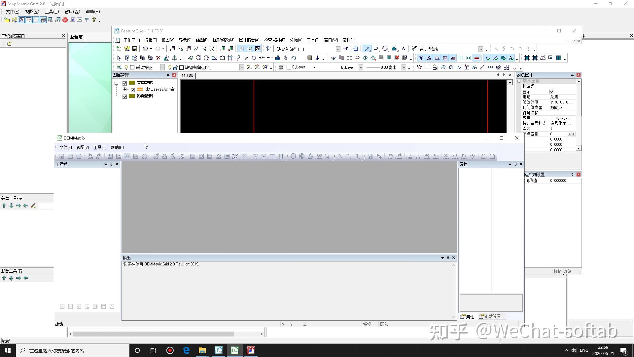This screenshot has width=634, height=357.
Task: Toggle the 显示 checkbox in 对象属性
Action: coord(551,92)
